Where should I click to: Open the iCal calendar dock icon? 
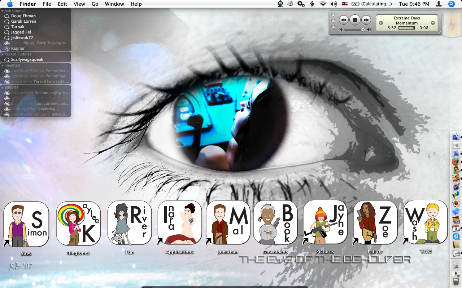456,228
